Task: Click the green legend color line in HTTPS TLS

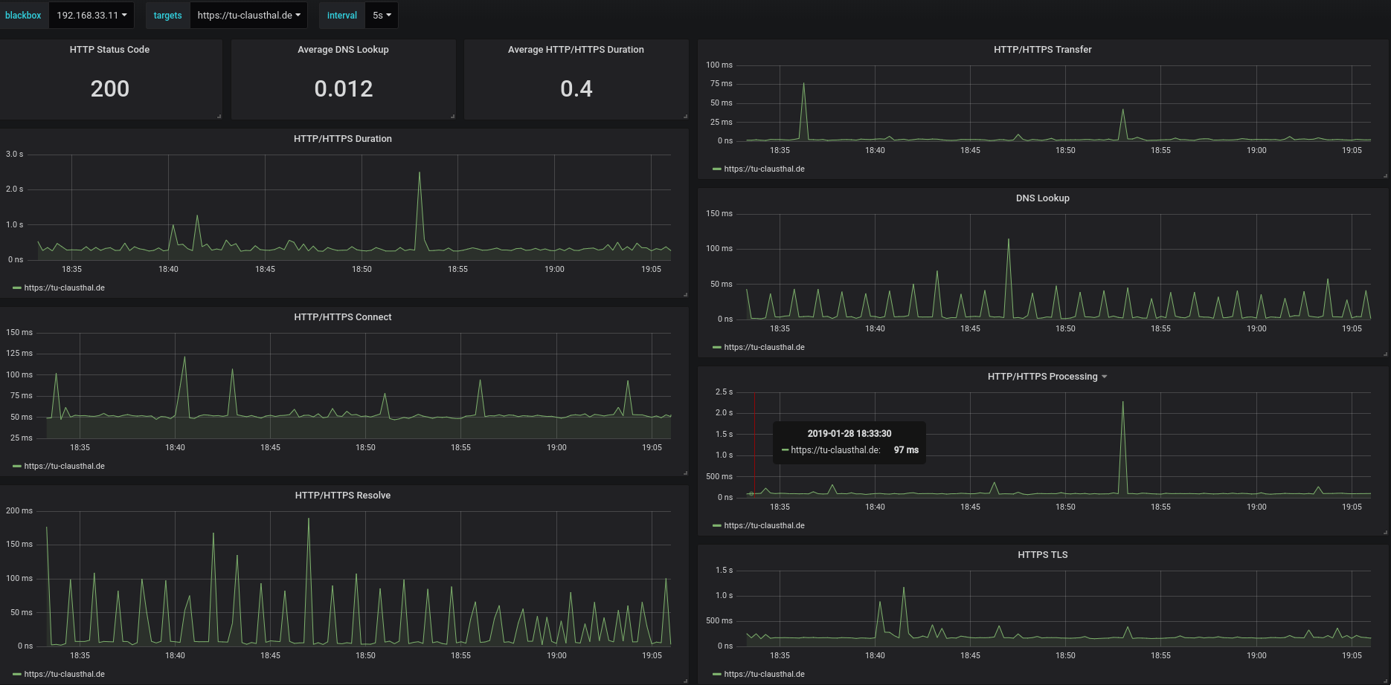Action: (x=717, y=675)
